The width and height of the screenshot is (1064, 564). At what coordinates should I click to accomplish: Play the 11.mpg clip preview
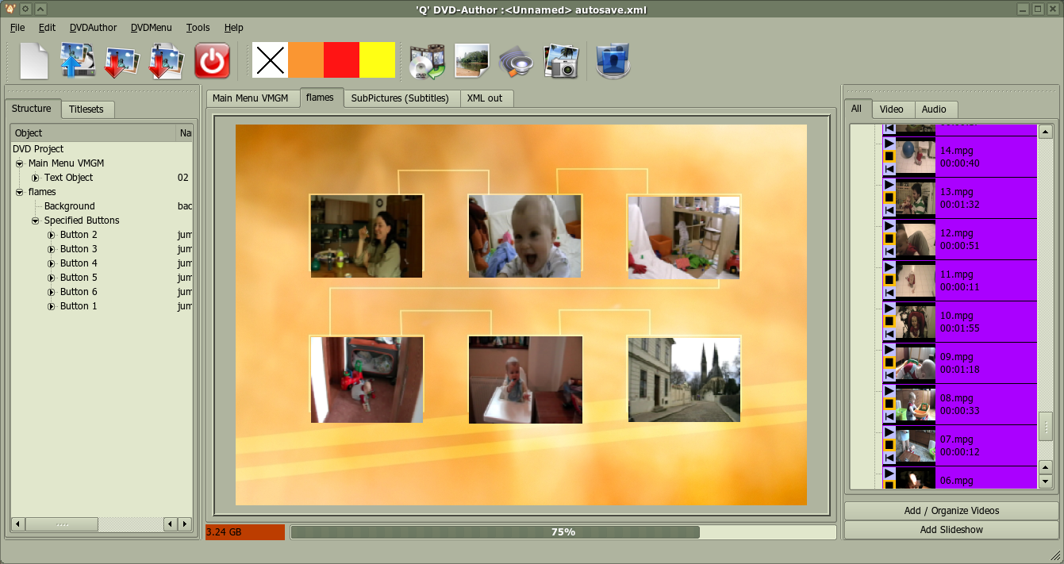tap(889, 267)
